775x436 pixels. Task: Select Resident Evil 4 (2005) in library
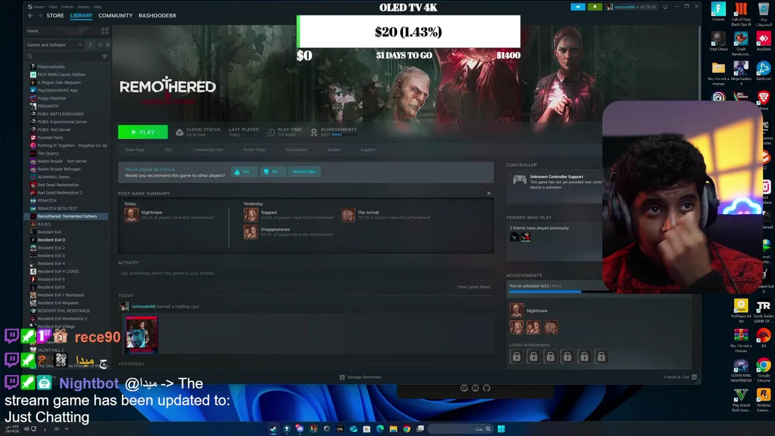click(x=58, y=271)
